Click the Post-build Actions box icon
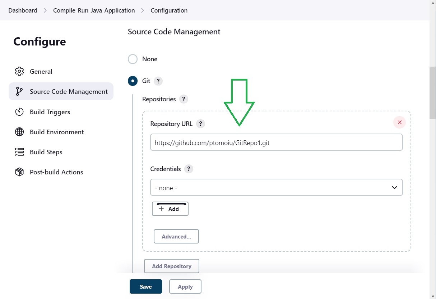 click(x=19, y=172)
